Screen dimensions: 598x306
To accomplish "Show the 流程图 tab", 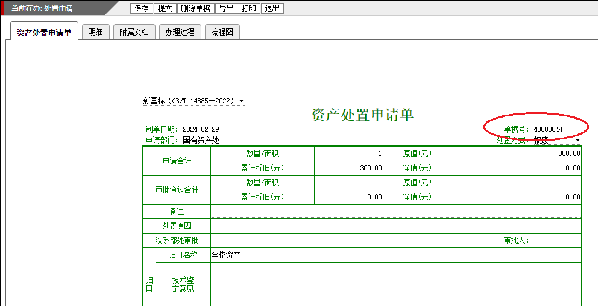I will click(222, 32).
